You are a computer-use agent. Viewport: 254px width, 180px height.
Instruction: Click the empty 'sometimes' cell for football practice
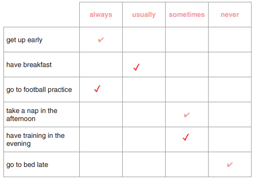pos(186,89)
